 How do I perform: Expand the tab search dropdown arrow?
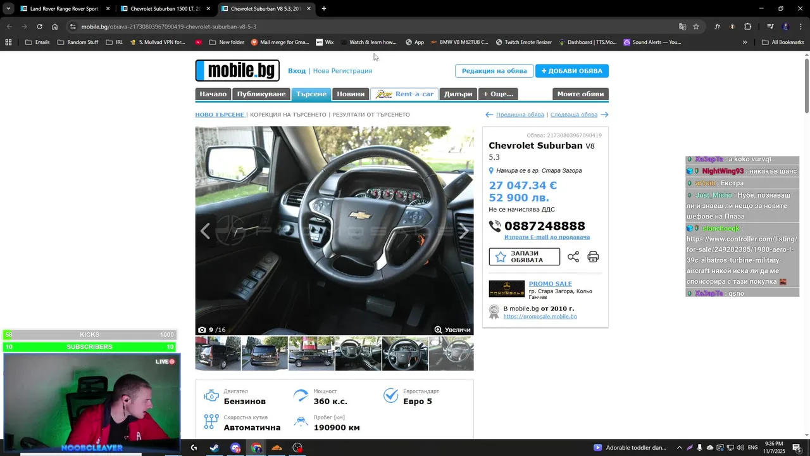pos(8,9)
